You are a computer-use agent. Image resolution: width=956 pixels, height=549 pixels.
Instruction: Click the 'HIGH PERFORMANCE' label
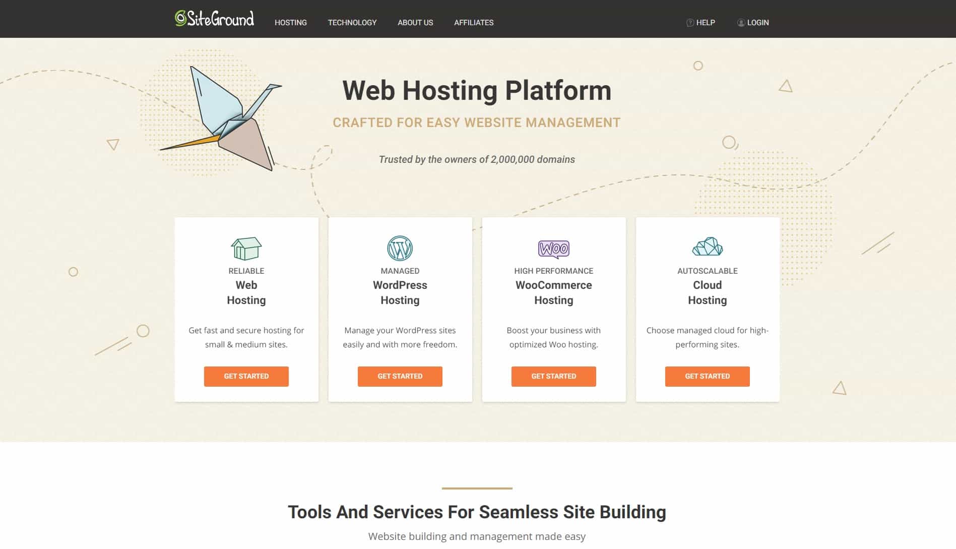(x=554, y=271)
